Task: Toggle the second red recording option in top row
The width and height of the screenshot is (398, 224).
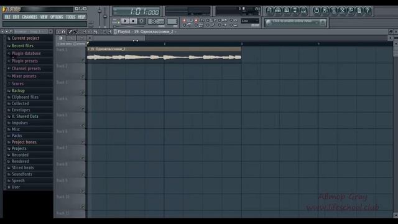Action: coord(197,21)
